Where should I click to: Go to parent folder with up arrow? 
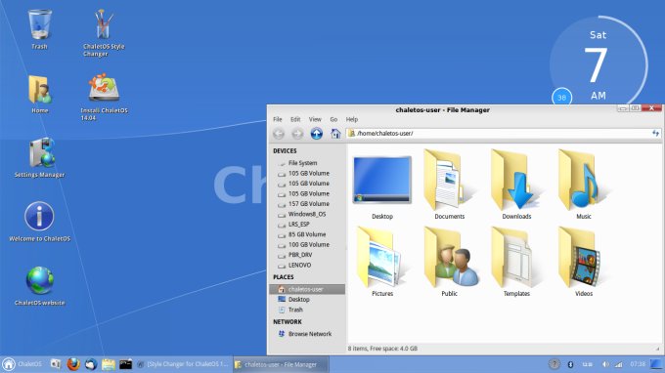317,134
